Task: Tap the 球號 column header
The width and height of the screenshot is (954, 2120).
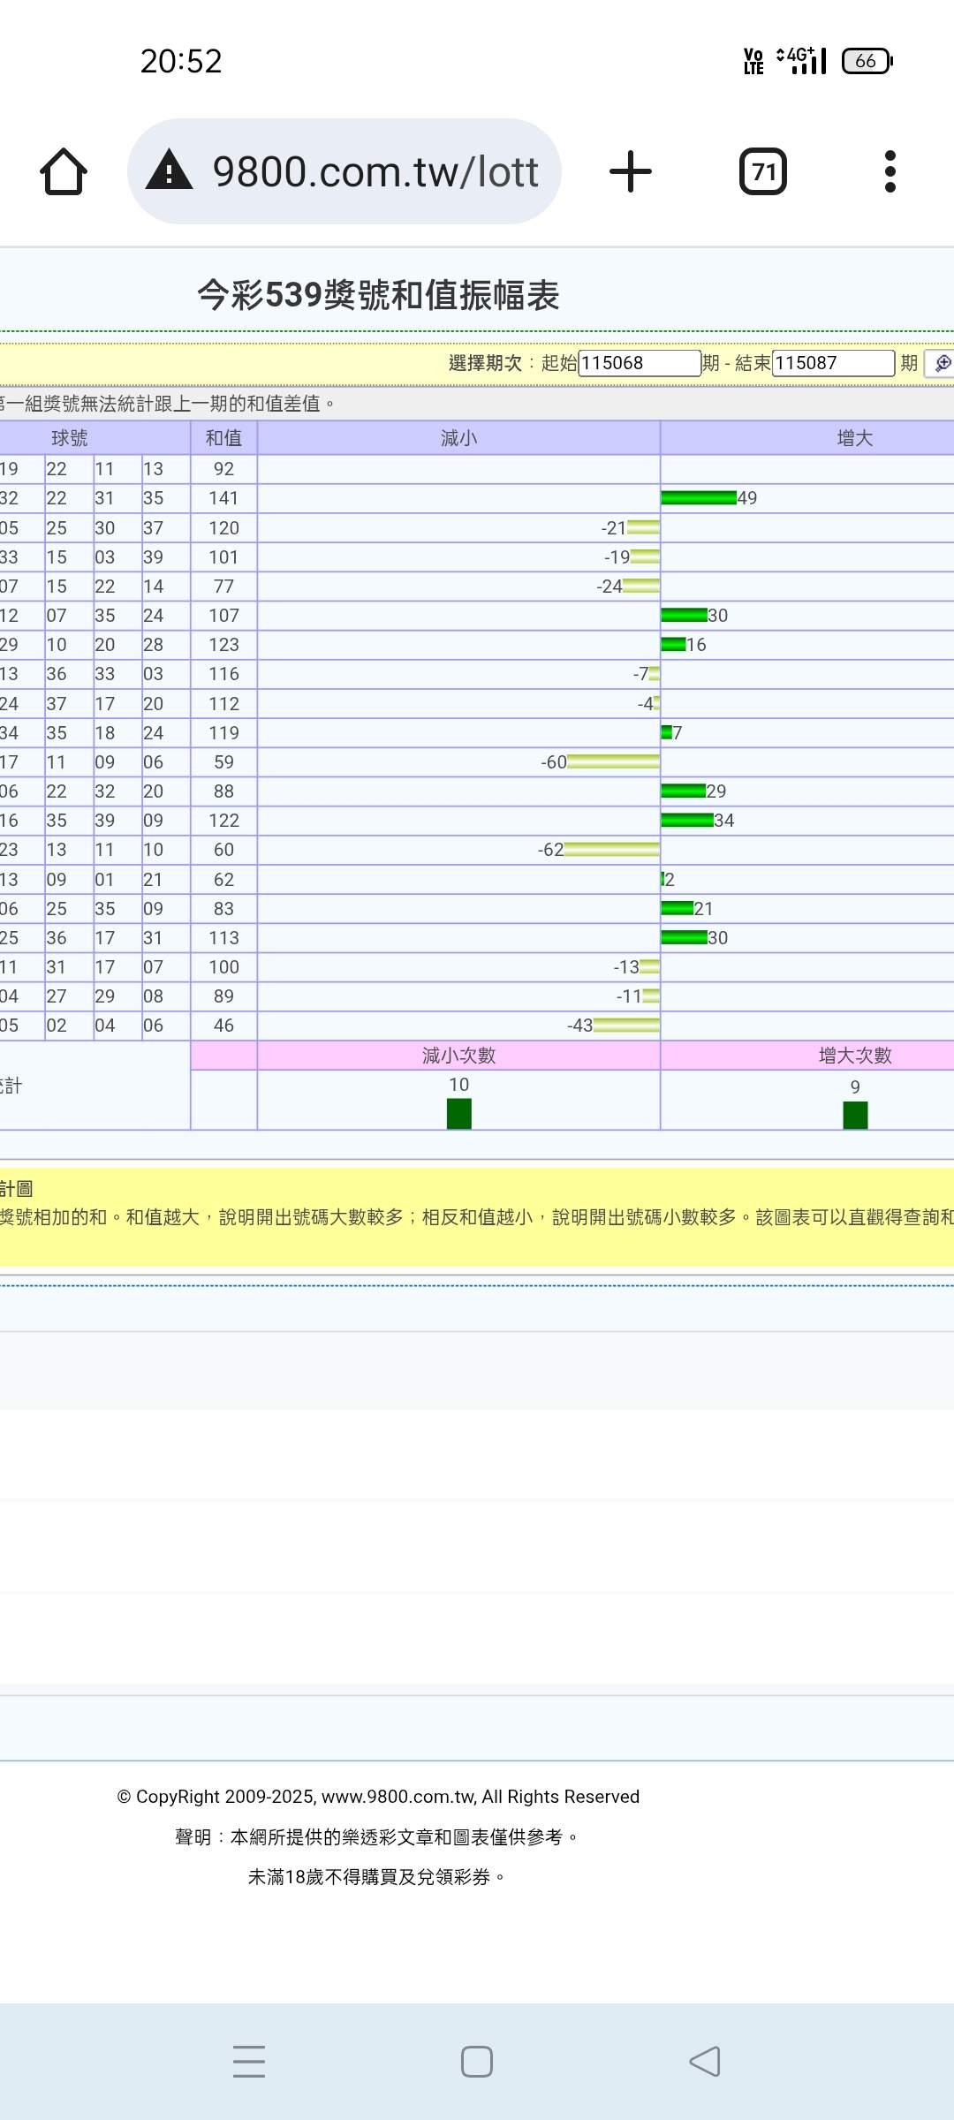Action: 70,438
